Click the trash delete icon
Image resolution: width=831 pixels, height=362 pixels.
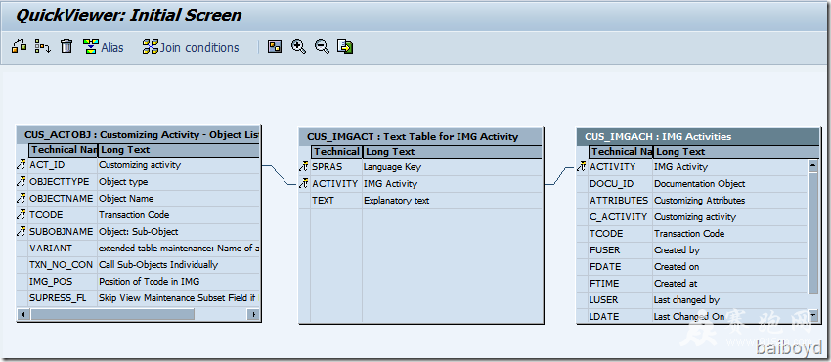(66, 47)
